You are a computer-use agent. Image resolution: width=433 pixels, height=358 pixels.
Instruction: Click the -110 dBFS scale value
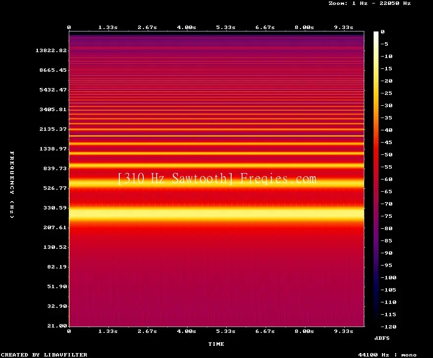[x=388, y=302]
